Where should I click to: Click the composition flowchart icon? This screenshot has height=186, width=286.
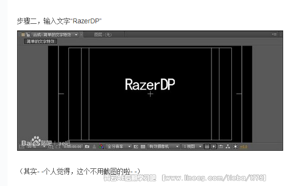click(228, 147)
